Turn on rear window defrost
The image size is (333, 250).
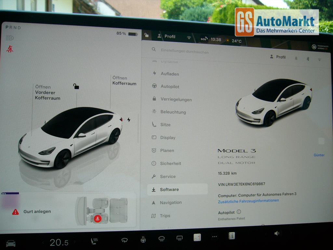(x=179, y=239)
